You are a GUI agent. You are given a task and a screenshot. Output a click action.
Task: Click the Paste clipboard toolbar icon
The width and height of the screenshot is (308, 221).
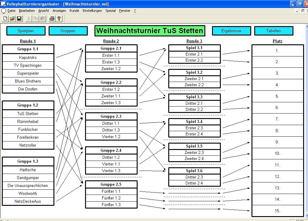[43, 19]
